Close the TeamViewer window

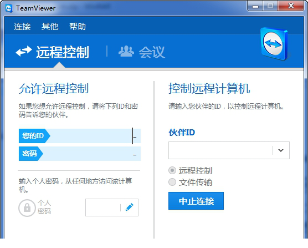[291, 6]
